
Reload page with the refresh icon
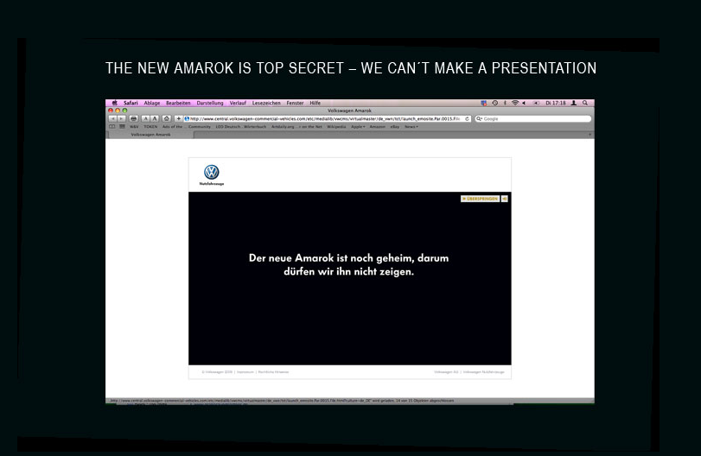pos(467,119)
